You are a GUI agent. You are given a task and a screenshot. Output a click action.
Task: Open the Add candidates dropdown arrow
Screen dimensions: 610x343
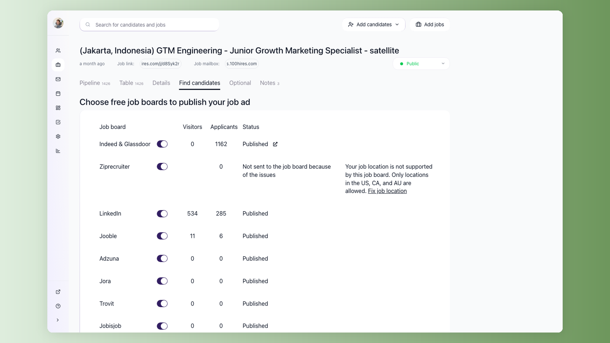coord(397,24)
